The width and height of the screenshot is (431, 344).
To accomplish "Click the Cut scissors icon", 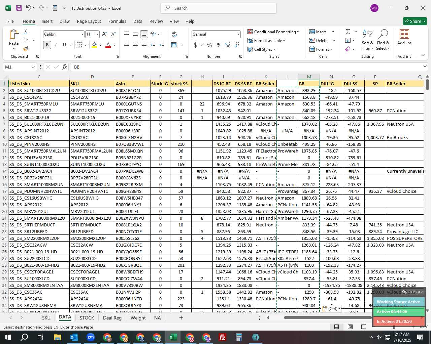I will [x=26, y=32].
